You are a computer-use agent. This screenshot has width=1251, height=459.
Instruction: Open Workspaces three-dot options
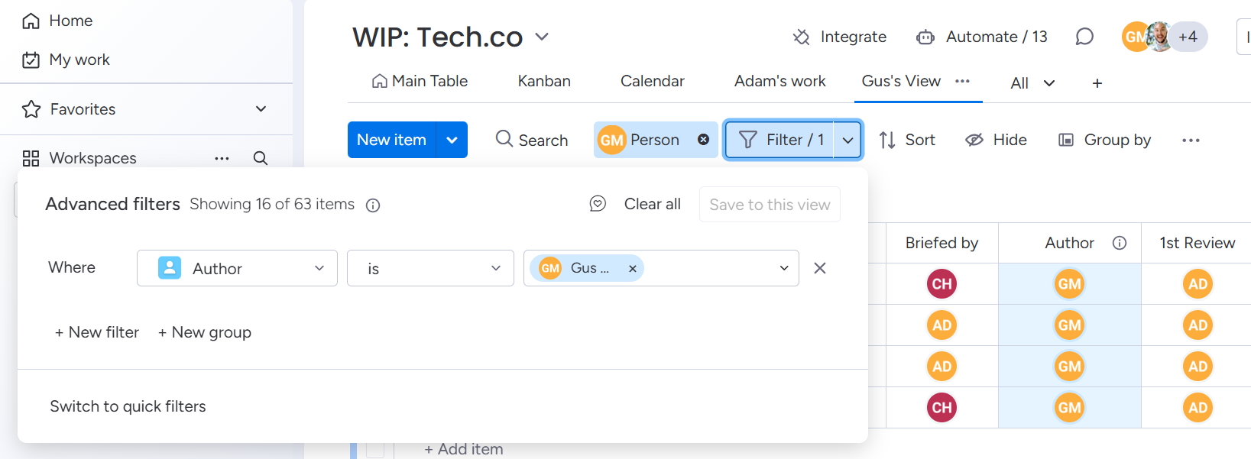222,158
